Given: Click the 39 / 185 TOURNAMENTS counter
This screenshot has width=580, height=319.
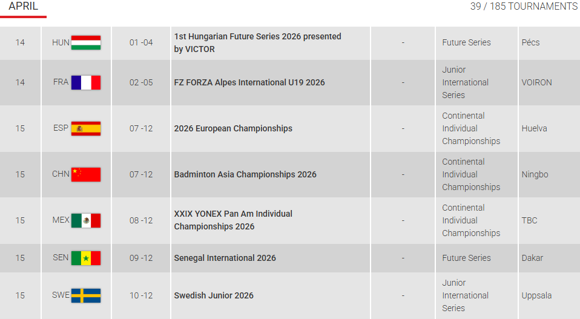Looking at the screenshot, I should pos(524,7).
